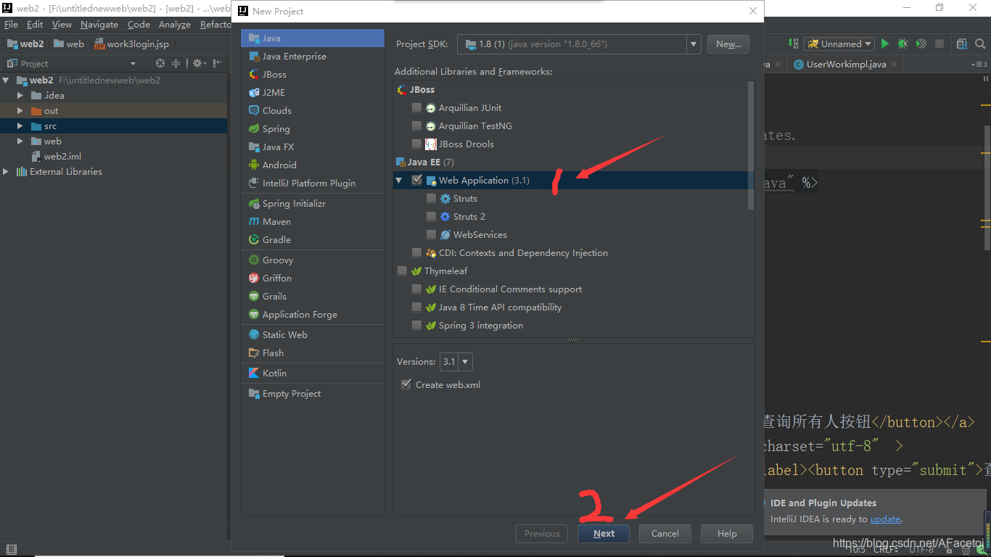The image size is (991, 557).
Task: Choose Kotlin project type
Action: tap(313, 373)
